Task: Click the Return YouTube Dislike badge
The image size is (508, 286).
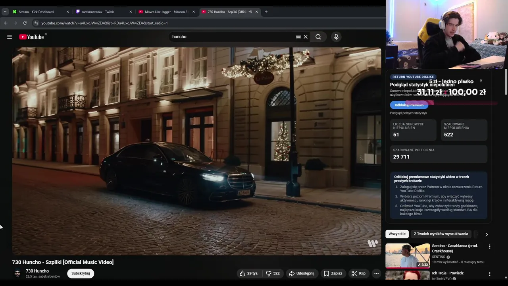Action: point(413,77)
